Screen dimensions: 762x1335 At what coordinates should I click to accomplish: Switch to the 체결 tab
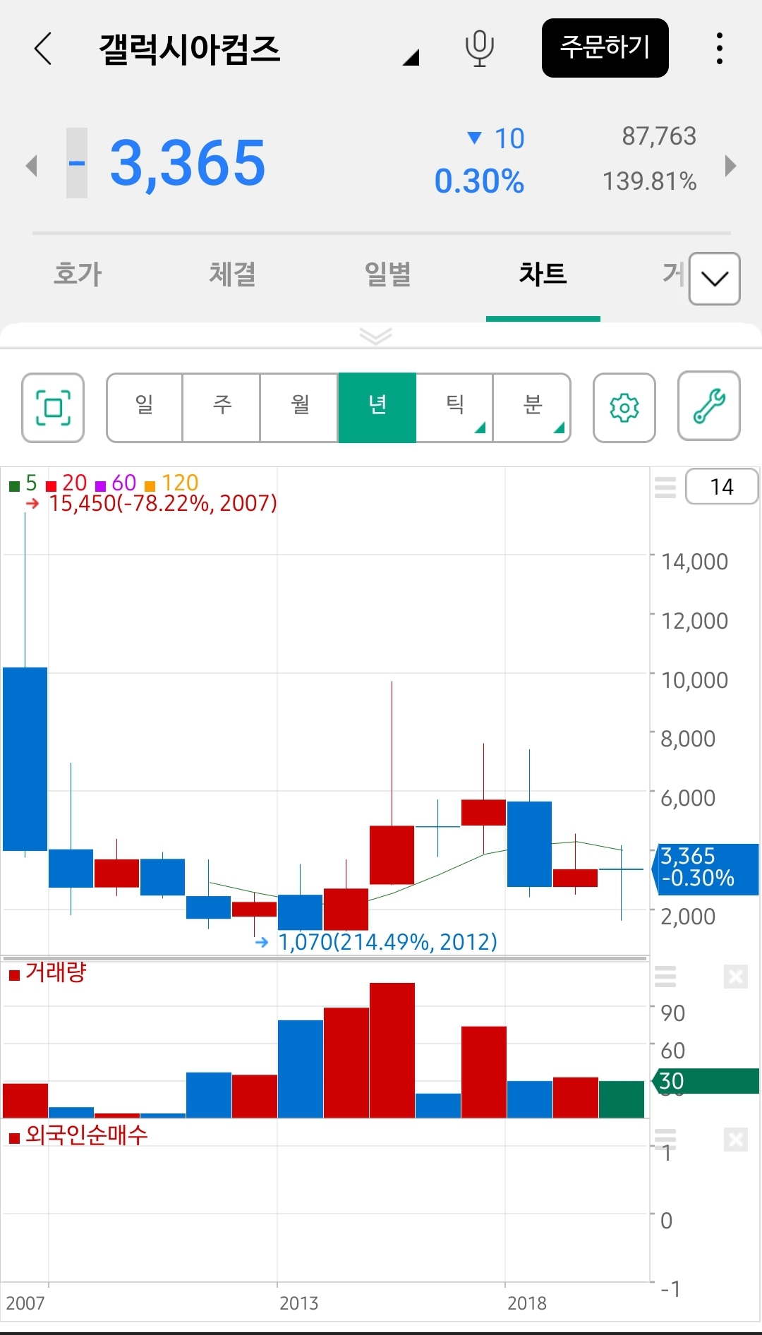pyautogui.click(x=232, y=274)
